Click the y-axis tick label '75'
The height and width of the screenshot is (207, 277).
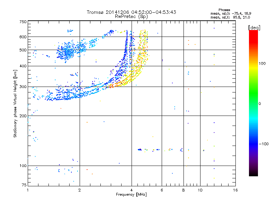(x=24, y=185)
